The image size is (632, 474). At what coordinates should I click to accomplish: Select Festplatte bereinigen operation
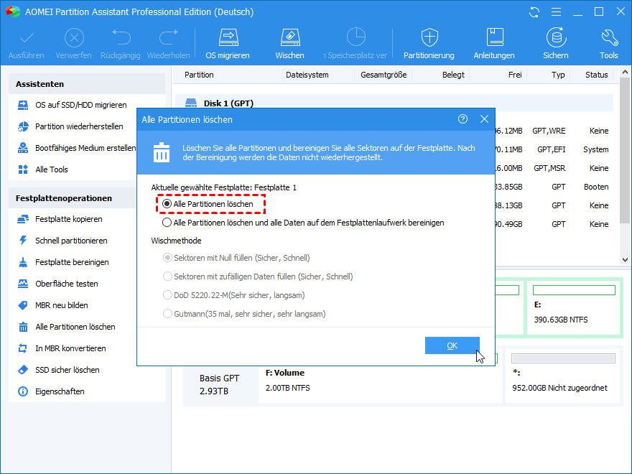[63, 262]
